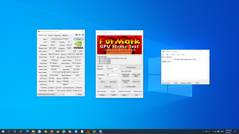Open Firefox from taskbar
This screenshot has width=239, height=134.
click(x=52, y=131)
